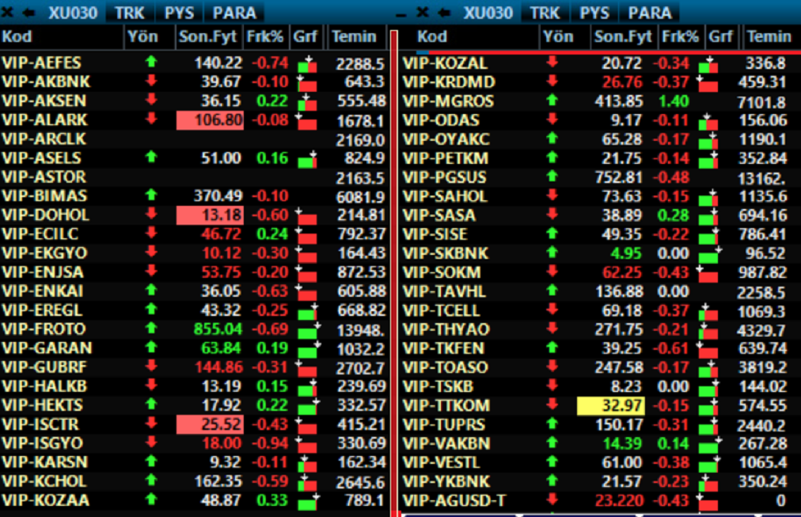Open XU030 tab in right panel

coord(488,12)
